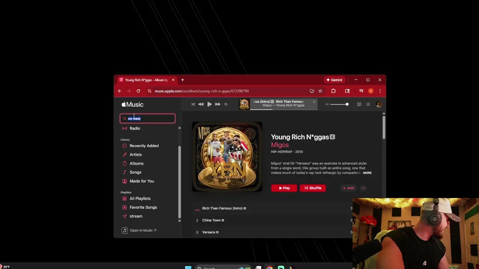Click the red Play button

pyautogui.click(x=284, y=188)
